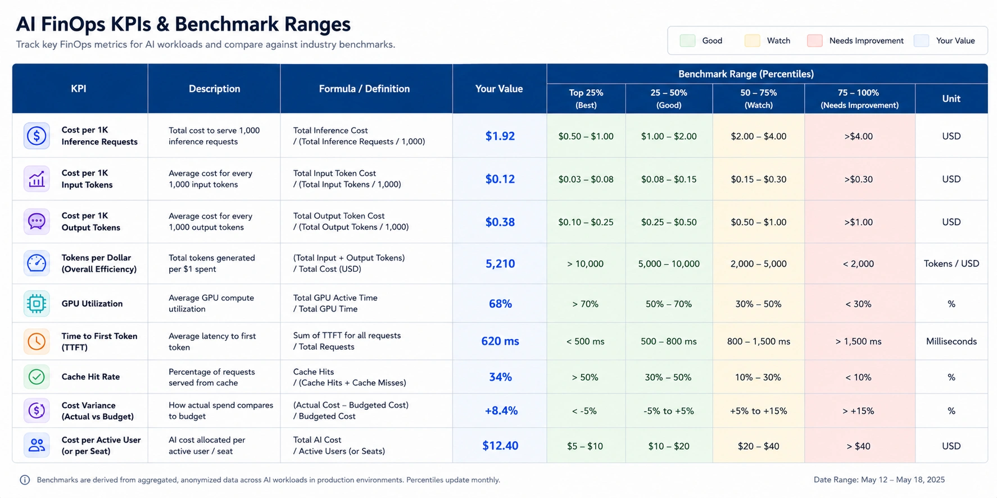Click the users icon for Cost per Active User
The height and width of the screenshot is (498, 997).
coord(37,445)
